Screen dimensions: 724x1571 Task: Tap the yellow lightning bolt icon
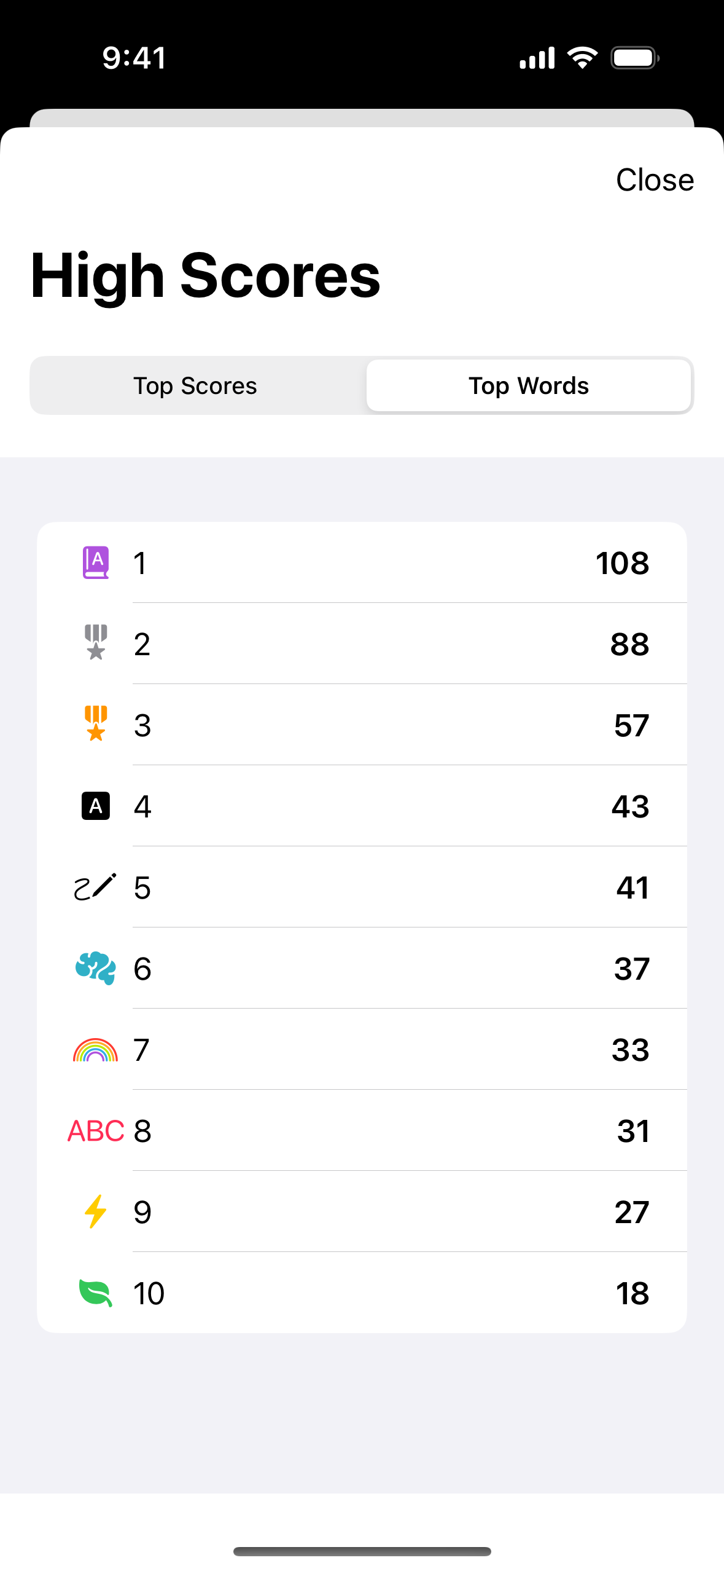point(96,1211)
